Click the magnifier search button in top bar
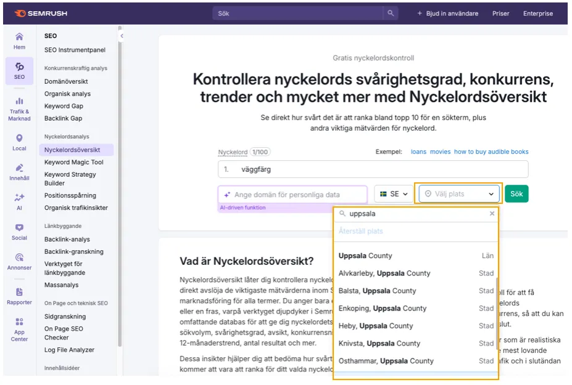This screenshot has height=385, width=572. [x=391, y=14]
